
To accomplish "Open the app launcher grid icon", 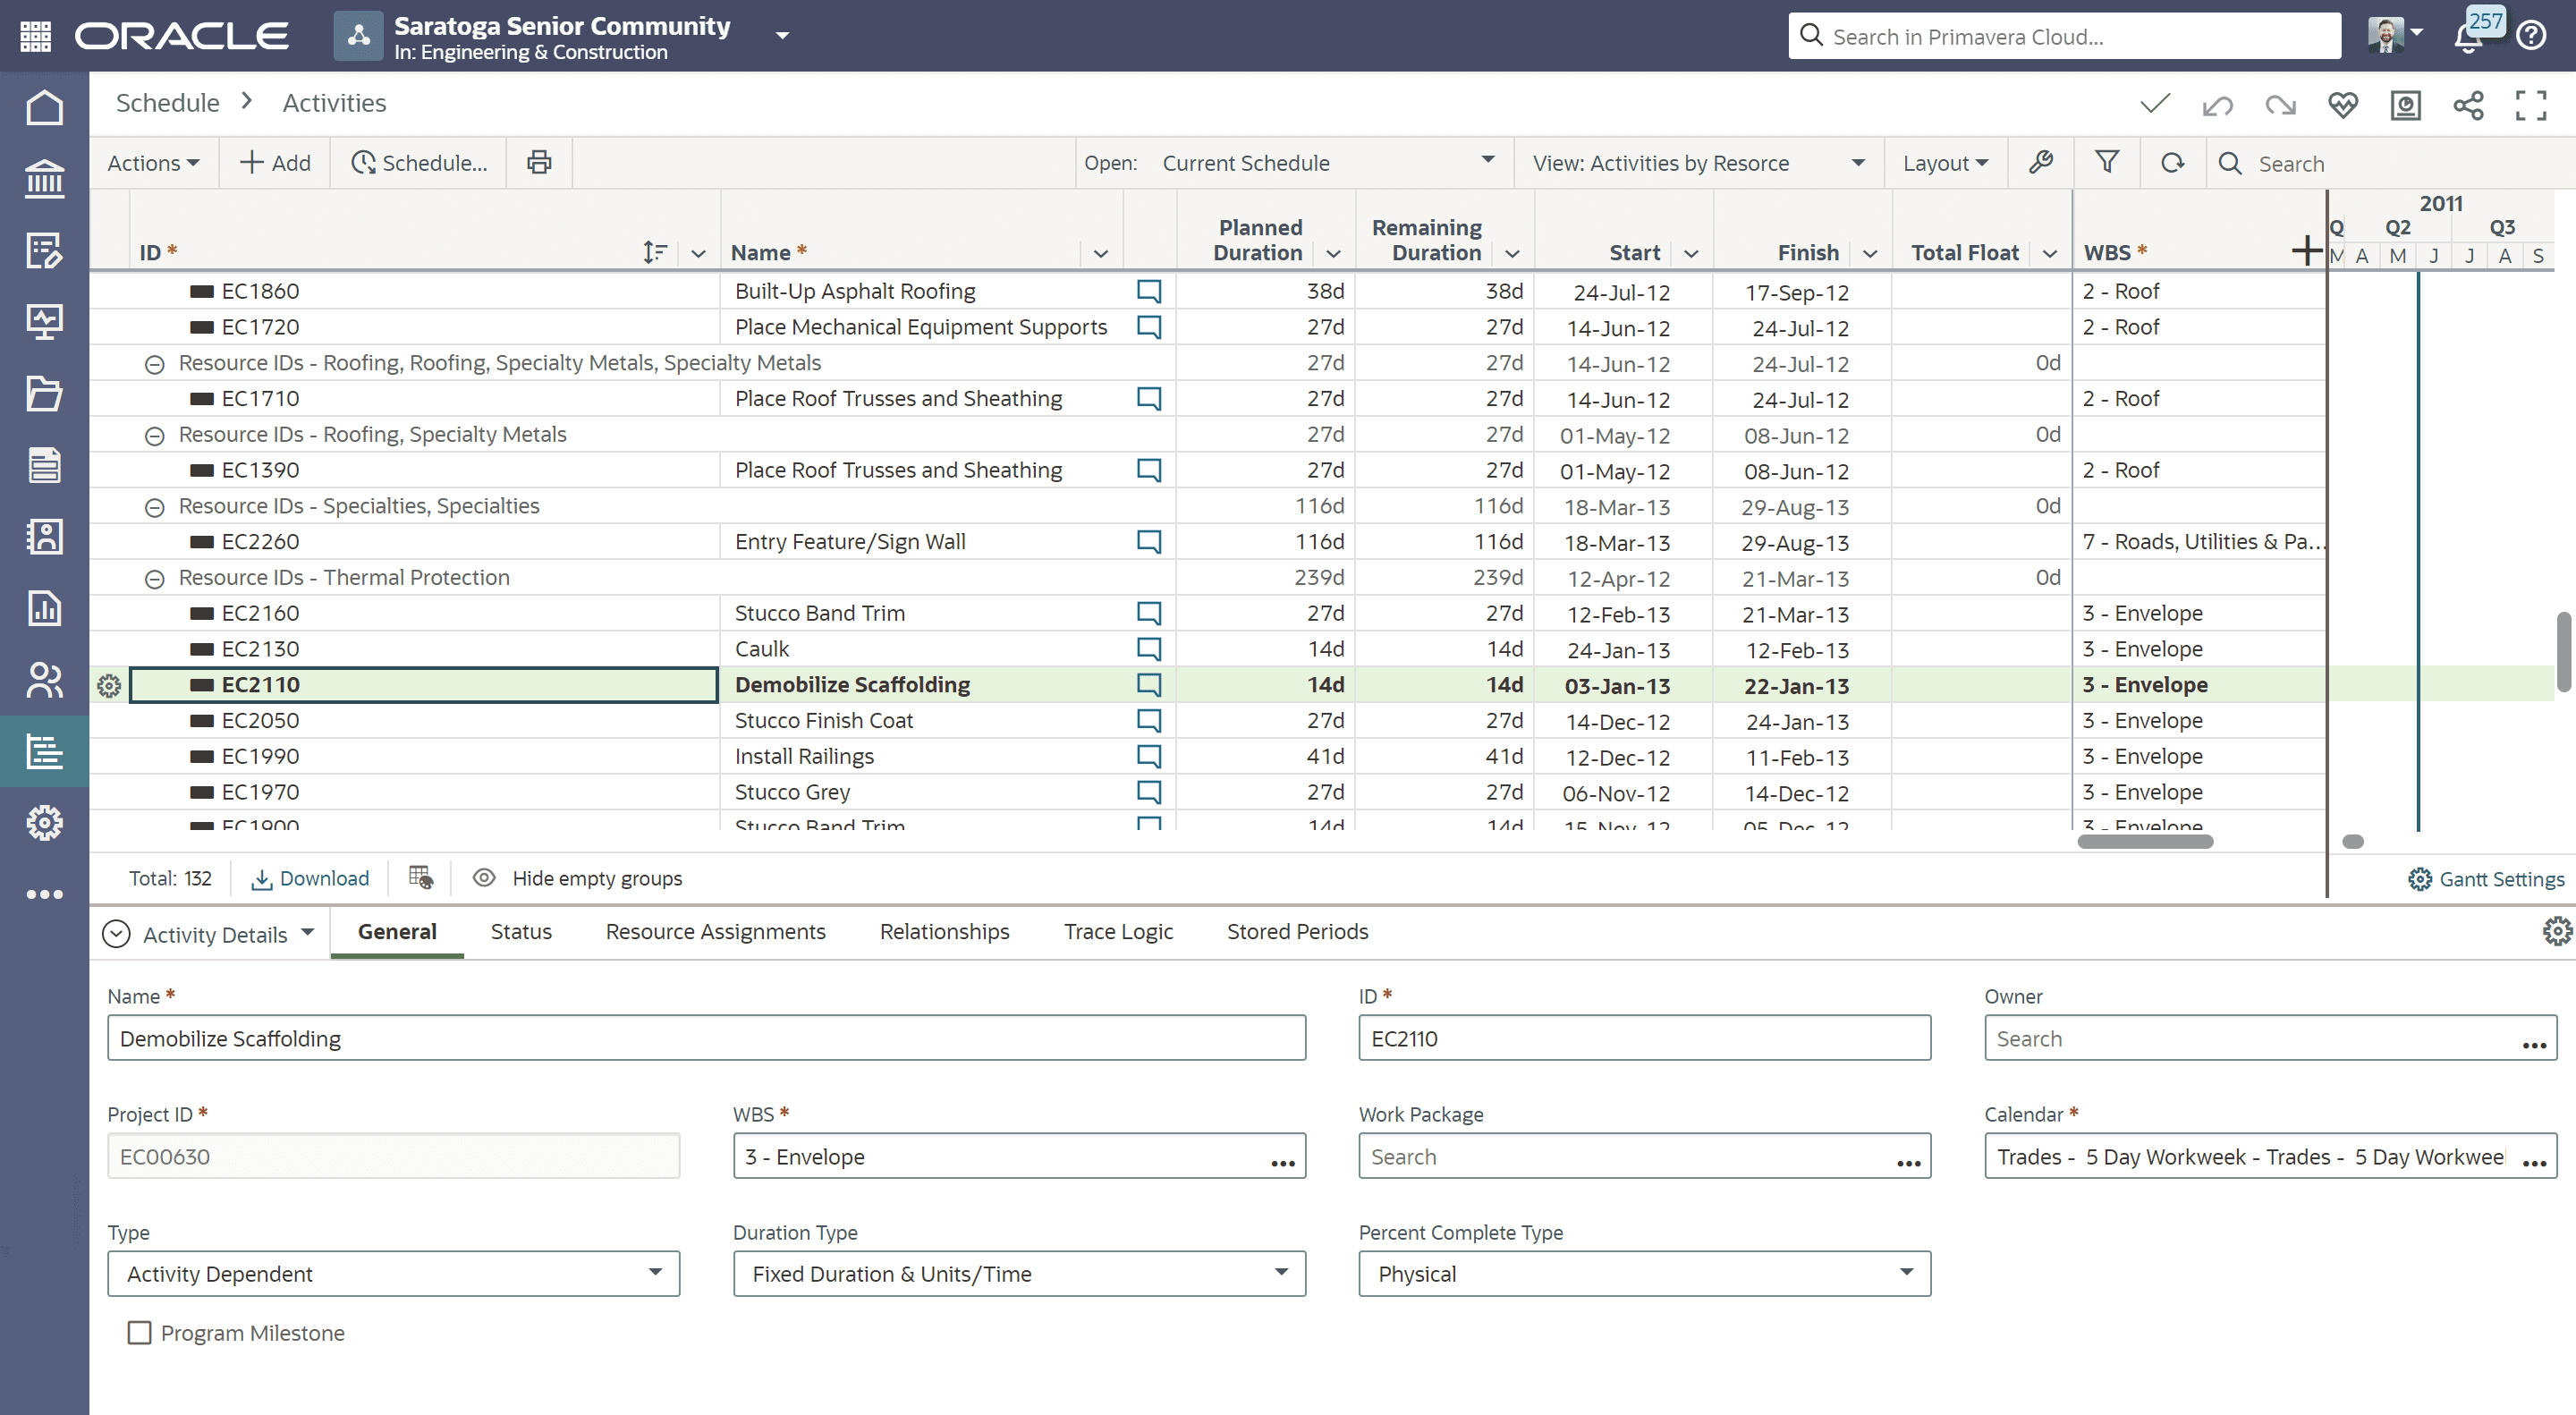I will coord(36,36).
